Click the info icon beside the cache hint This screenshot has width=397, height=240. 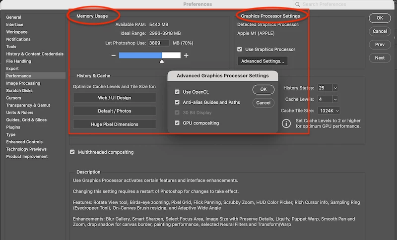click(286, 123)
